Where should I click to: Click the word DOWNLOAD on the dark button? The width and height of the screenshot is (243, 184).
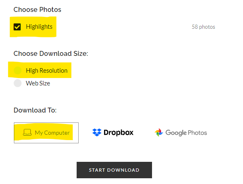[x=123, y=170]
